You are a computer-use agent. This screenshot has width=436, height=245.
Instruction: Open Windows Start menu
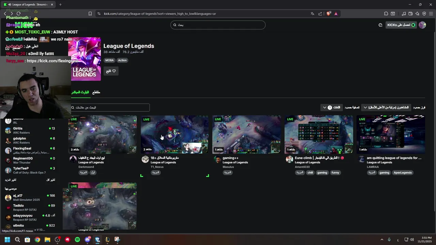tap(7, 240)
